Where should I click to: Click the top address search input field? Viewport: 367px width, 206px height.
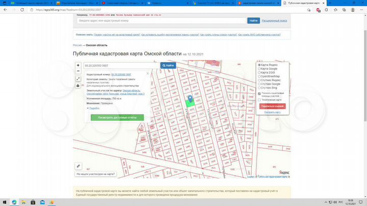[x=161, y=20]
